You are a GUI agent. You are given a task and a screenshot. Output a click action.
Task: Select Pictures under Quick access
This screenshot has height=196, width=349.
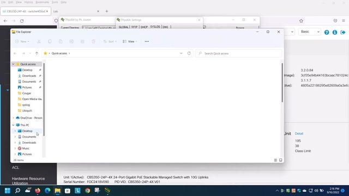pos(27,87)
